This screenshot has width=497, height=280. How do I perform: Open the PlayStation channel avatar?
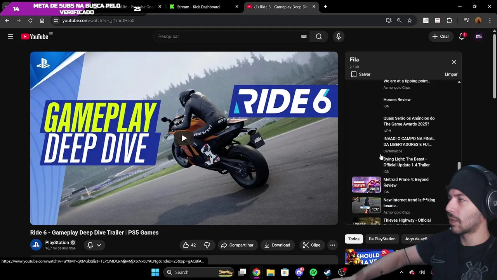pos(36,245)
